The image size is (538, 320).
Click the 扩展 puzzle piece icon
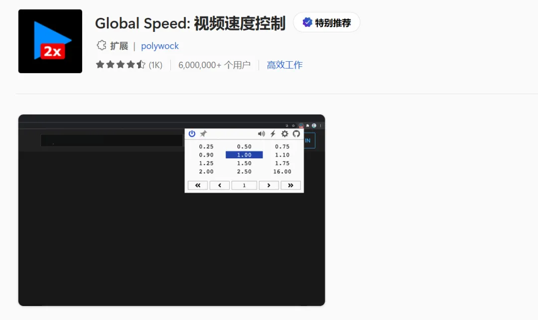click(102, 46)
